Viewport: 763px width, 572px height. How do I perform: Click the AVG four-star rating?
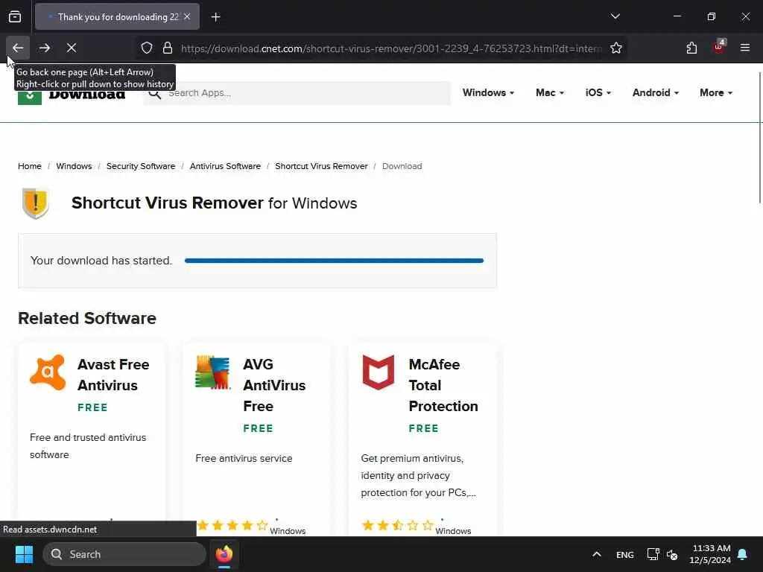(232, 525)
